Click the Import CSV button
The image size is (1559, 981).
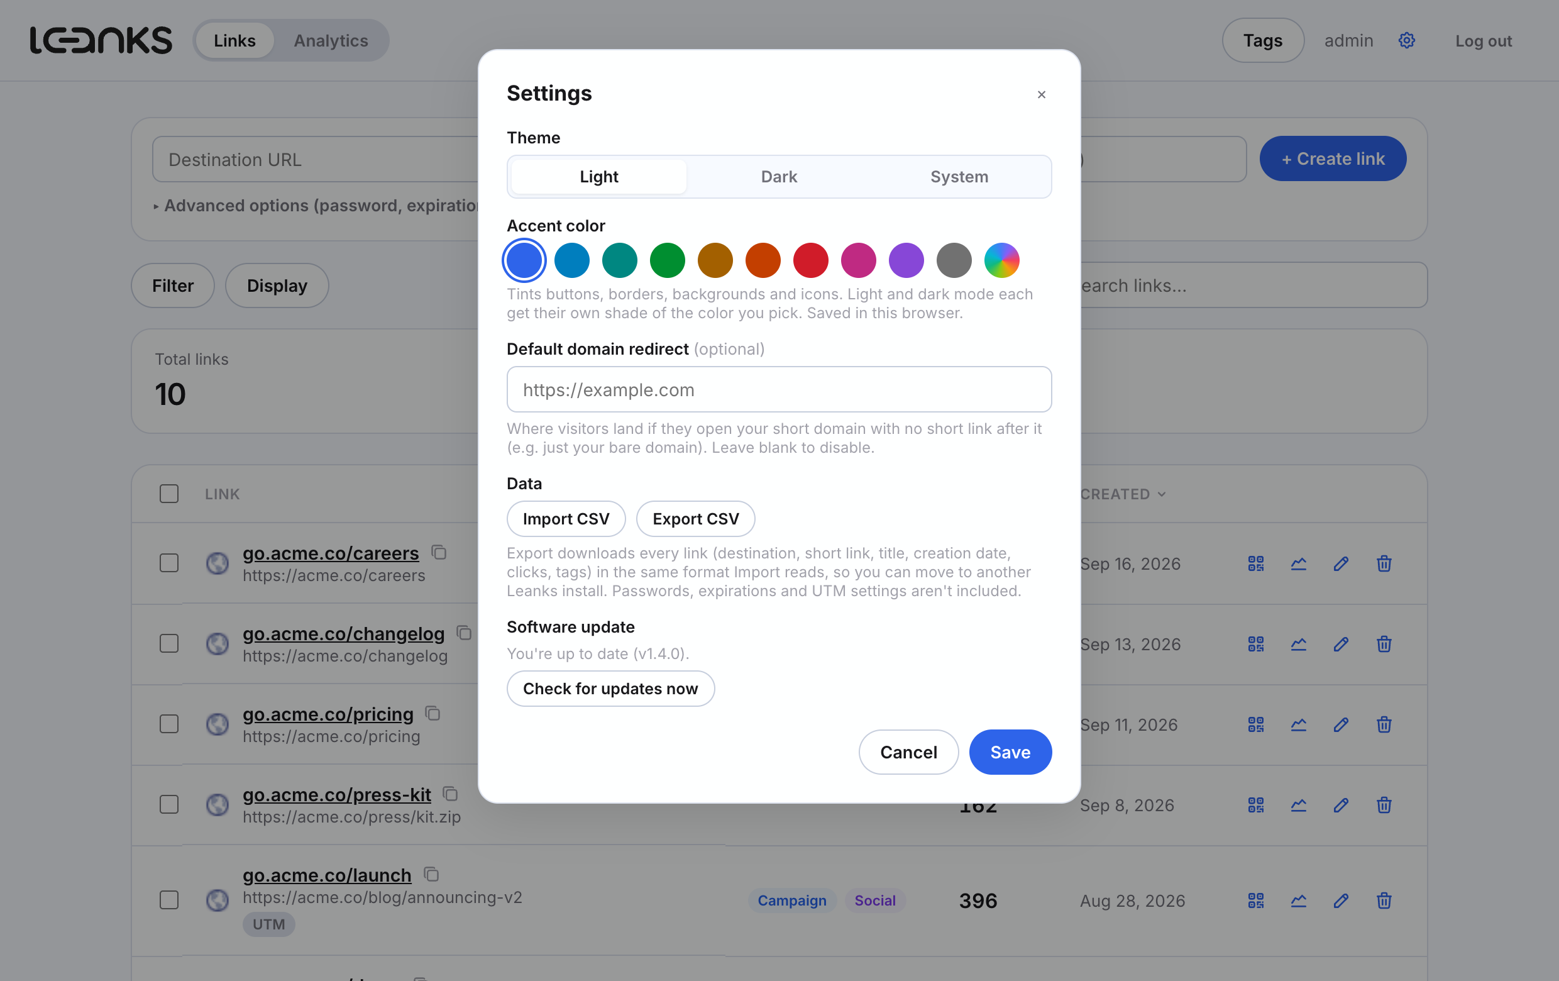pos(566,519)
